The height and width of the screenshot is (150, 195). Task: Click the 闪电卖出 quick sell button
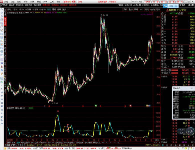pyautogui.click(x=155, y=5)
